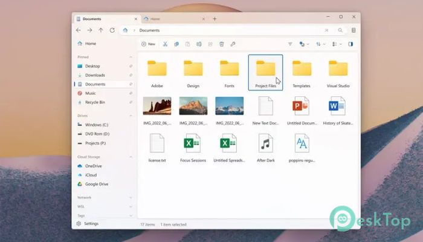Open Properties with the wrench icon
This screenshot has width=423, height=242.
[x=233, y=44]
